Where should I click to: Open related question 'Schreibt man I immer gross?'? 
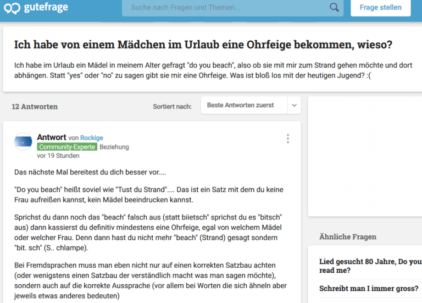coord(369,289)
